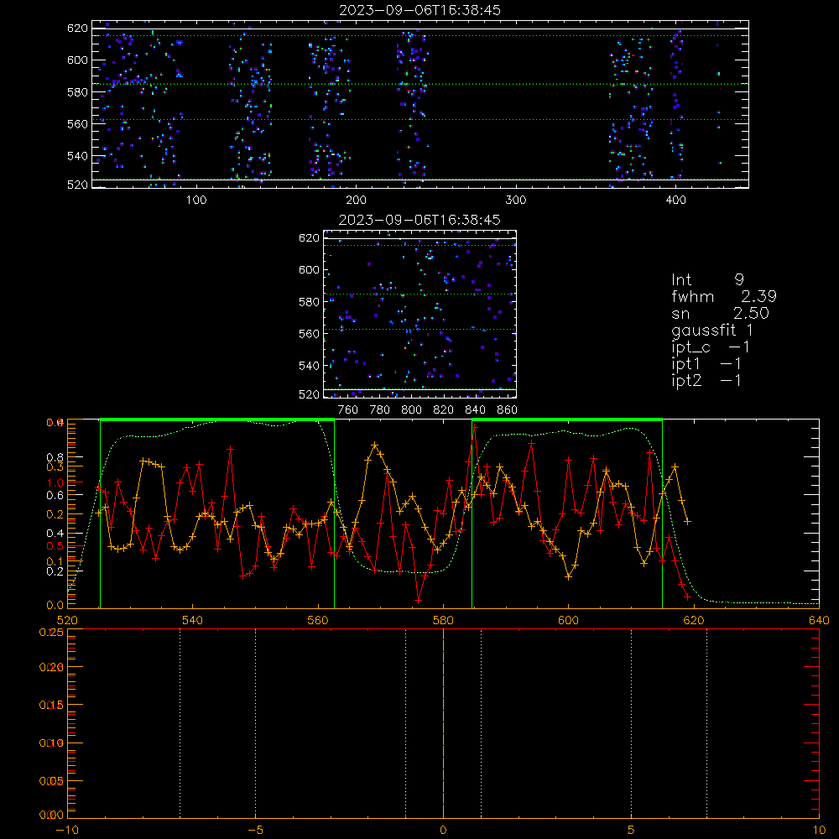839x839 pixels.
Task: Click y-axis label 540 on top plot
Action: pyautogui.click(x=77, y=156)
